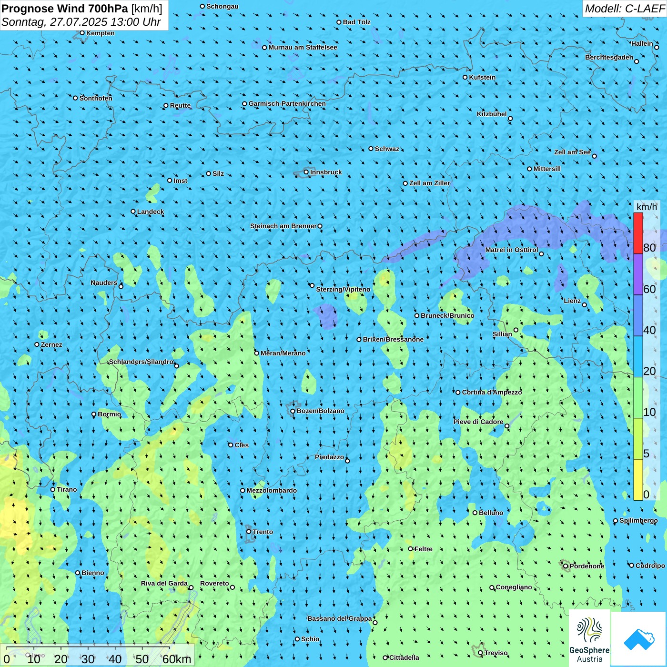This screenshot has height=667, width=667.
Task: Choose the Matrei in Osttirol label
Action: click(x=512, y=250)
